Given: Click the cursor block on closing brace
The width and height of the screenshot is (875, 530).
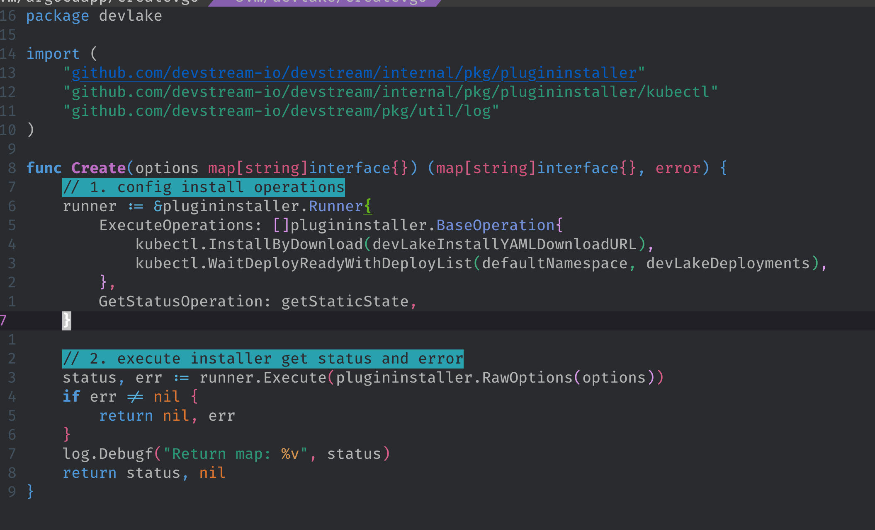Looking at the screenshot, I should [67, 320].
